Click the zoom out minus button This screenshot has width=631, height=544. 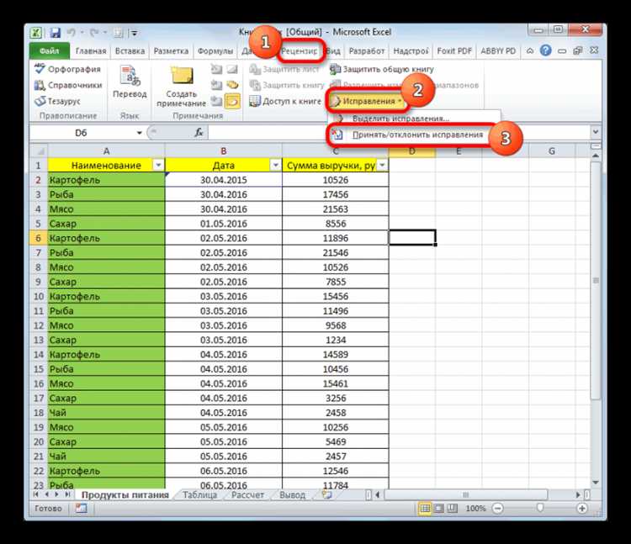tap(498, 509)
